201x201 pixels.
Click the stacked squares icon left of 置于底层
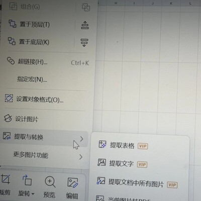coord(12,41)
